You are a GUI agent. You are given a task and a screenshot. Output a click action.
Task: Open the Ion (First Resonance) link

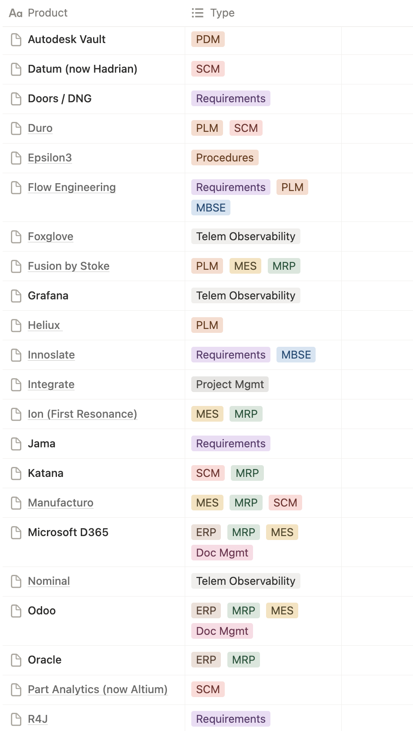(x=82, y=414)
